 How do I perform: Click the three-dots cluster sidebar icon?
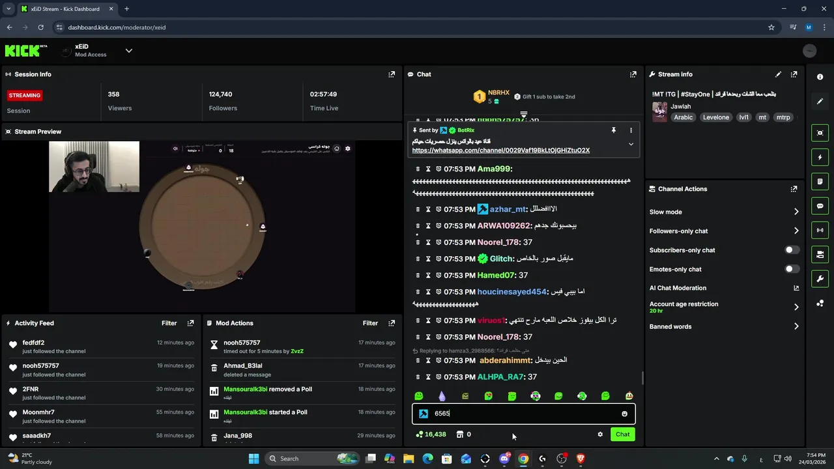(x=820, y=304)
